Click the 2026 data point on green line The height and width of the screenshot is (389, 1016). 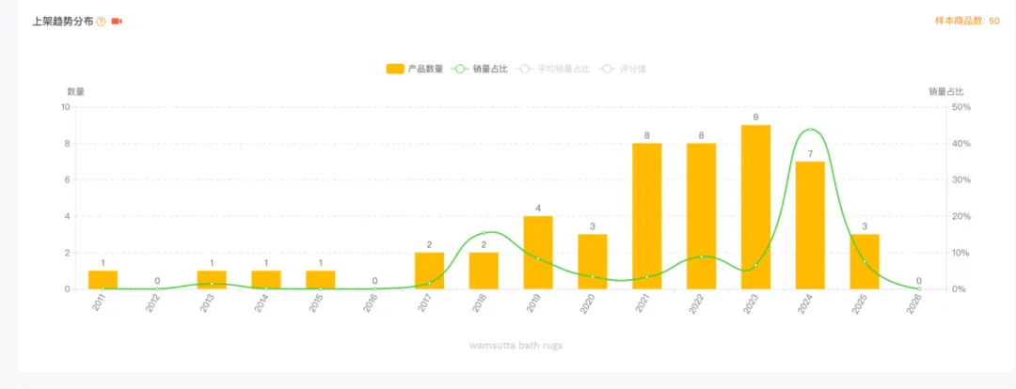pos(919,288)
